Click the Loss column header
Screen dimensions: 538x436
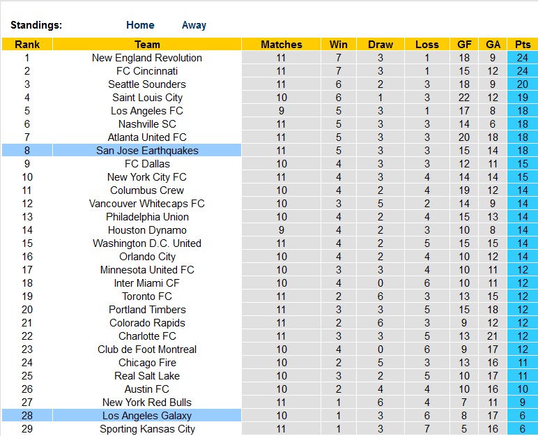[x=426, y=45]
